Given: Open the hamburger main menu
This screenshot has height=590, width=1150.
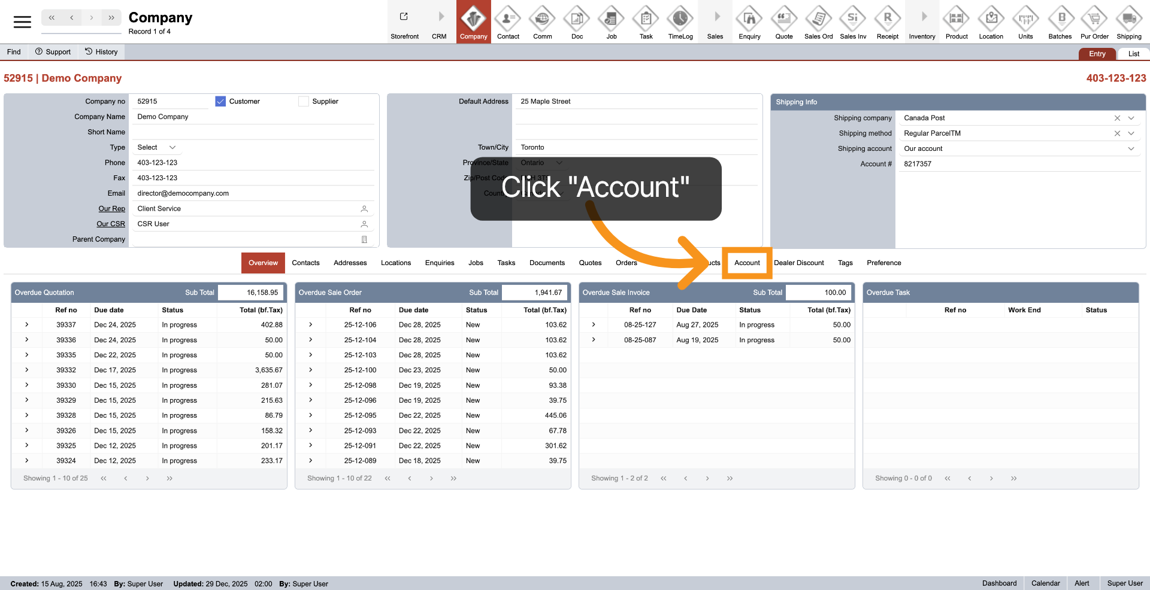Looking at the screenshot, I should [22, 22].
